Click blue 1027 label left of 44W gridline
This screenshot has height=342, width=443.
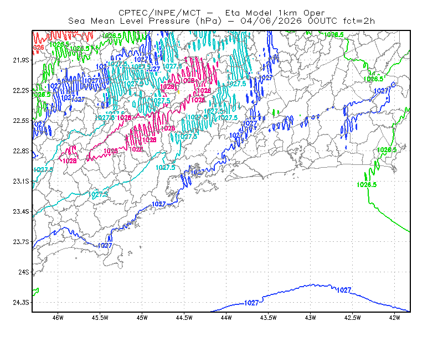251,303
